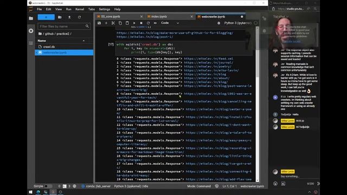347x195 pixels.
Task: Click the terminals count icon in status bar
Action: [x=65, y=186]
